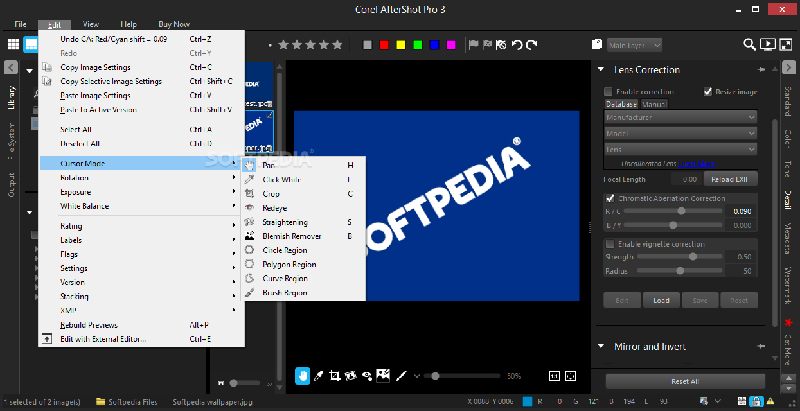Click Buy Now in the menu bar
This screenshot has height=411, width=800.
click(x=174, y=24)
